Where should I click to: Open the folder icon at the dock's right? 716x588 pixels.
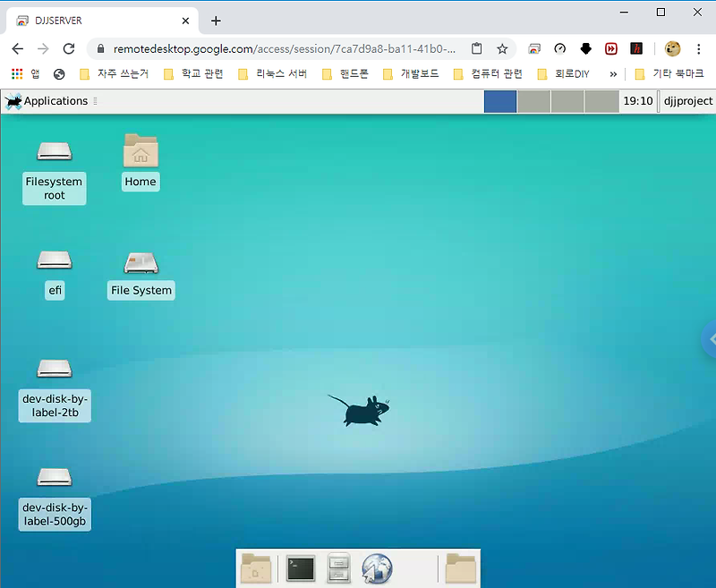pos(461,568)
